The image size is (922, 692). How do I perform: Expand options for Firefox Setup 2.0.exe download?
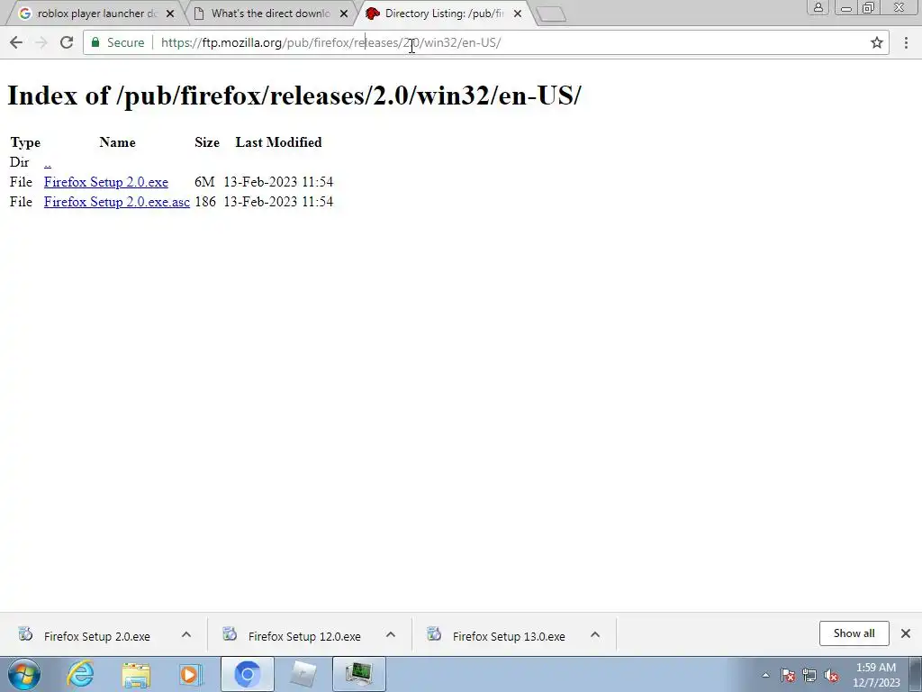click(186, 635)
